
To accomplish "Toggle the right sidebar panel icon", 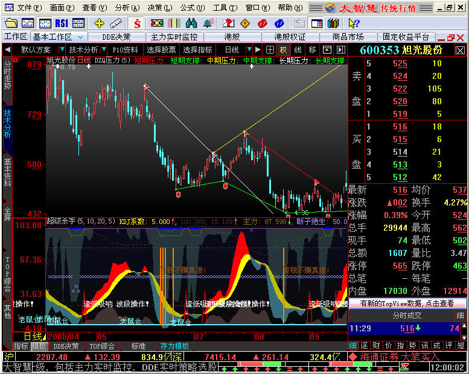I will click(x=341, y=50).
